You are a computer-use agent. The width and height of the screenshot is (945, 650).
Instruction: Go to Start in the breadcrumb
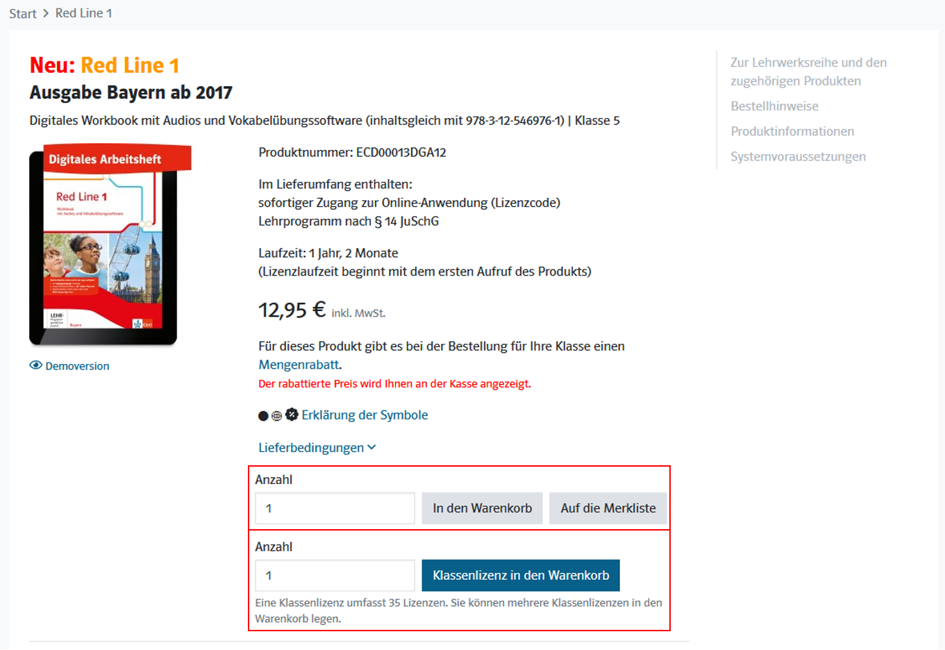point(23,13)
